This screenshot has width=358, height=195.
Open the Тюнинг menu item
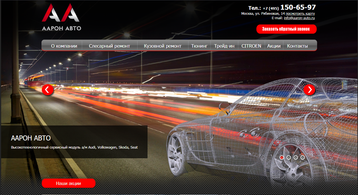(x=199, y=46)
